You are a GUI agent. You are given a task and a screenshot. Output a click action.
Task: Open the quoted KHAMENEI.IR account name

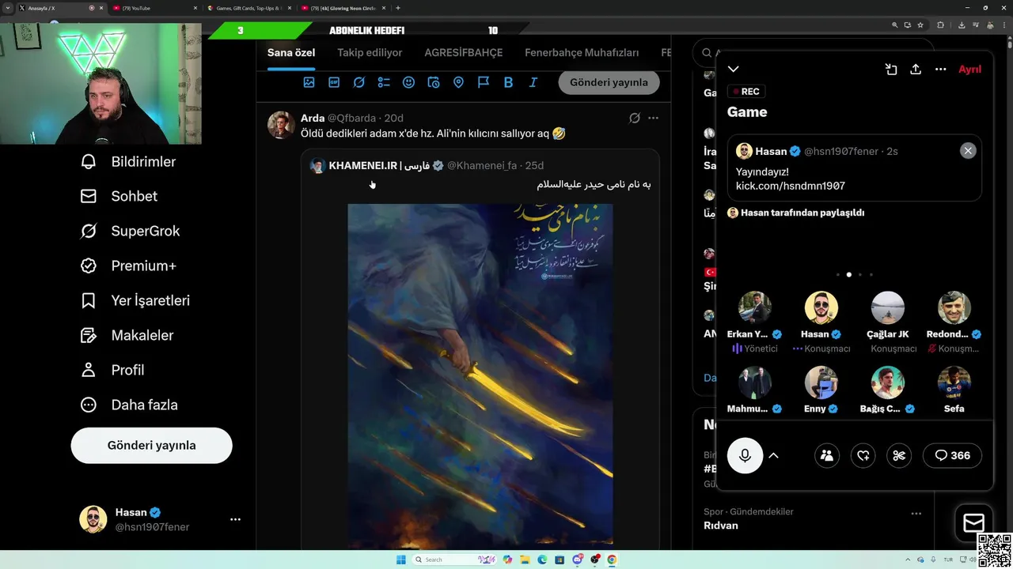379,165
